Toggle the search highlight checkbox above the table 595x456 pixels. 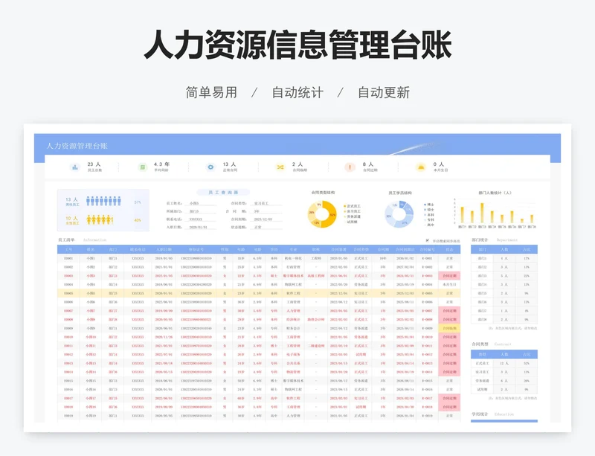click(428, 240)
